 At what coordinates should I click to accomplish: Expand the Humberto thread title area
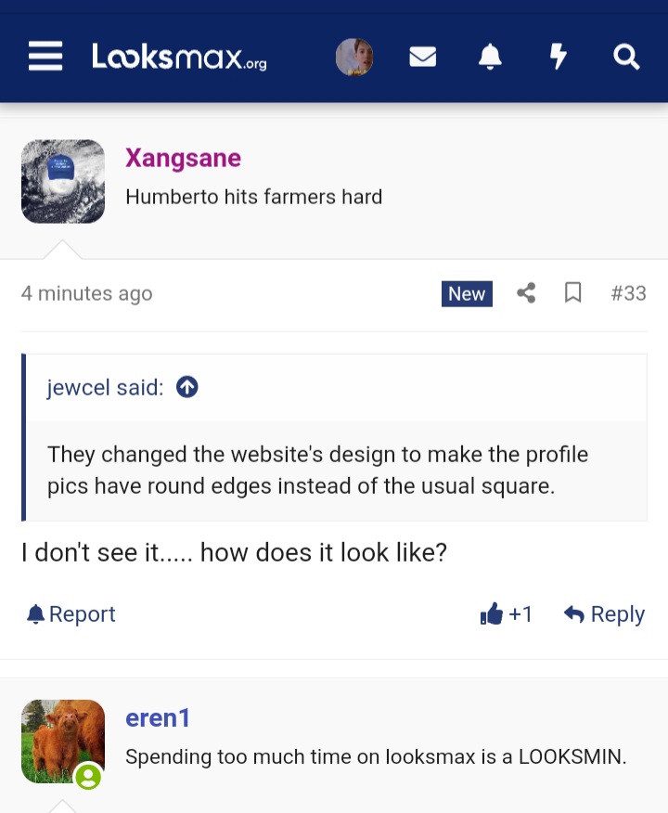point(254,197)
